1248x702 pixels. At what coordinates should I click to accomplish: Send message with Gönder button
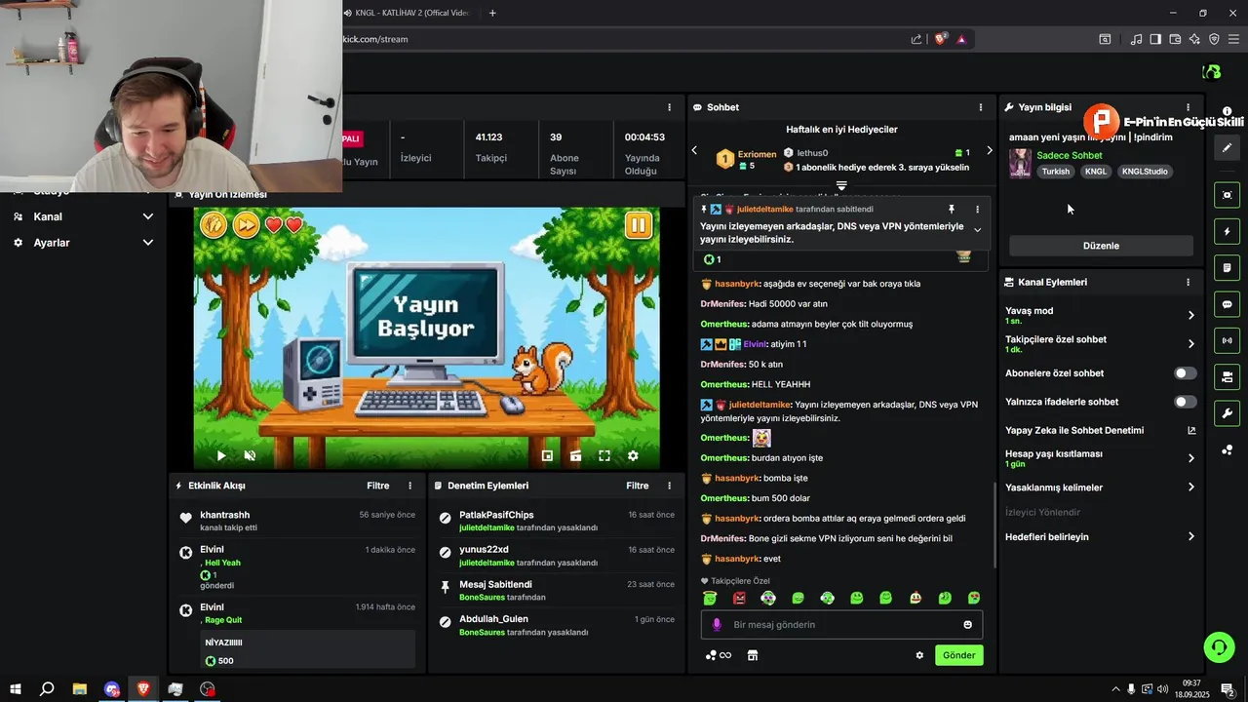point(958,655)
